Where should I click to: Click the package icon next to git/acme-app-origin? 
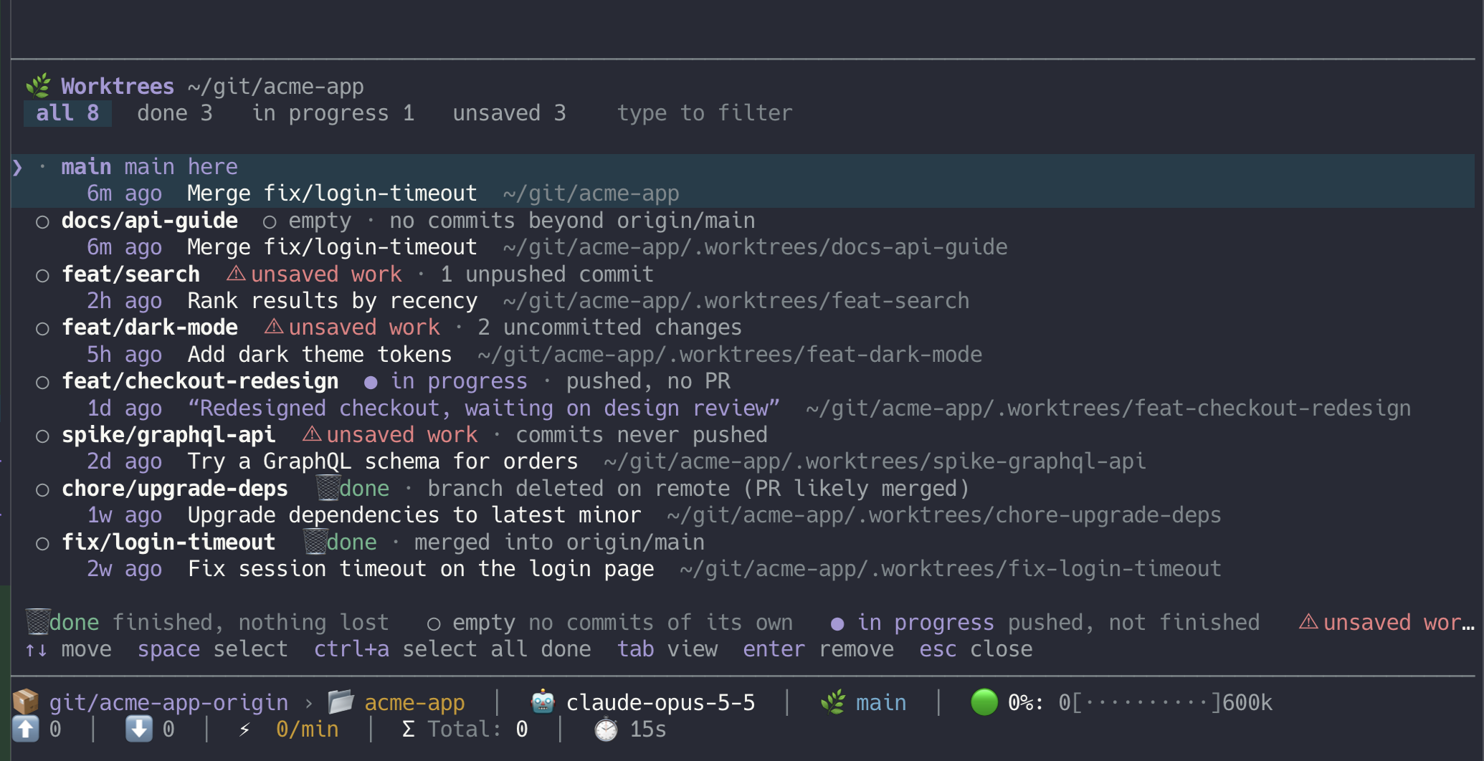26,702
